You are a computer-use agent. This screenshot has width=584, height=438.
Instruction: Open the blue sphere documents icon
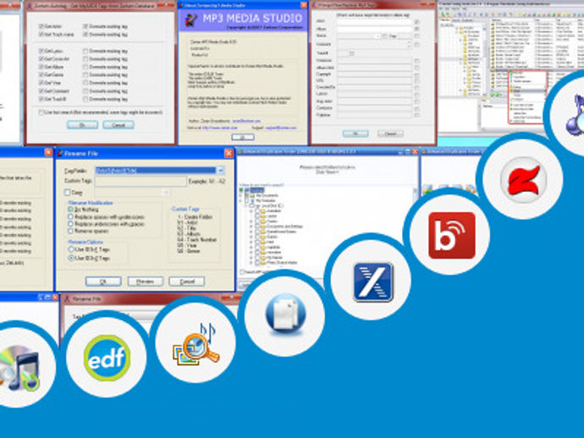(285, 313)
